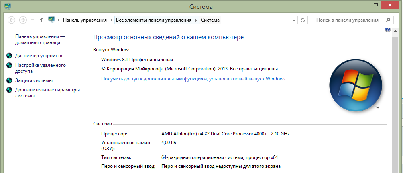Click shield icon next to Защита системы
This screenshot has width=403, height=173.
coord(9,80)
